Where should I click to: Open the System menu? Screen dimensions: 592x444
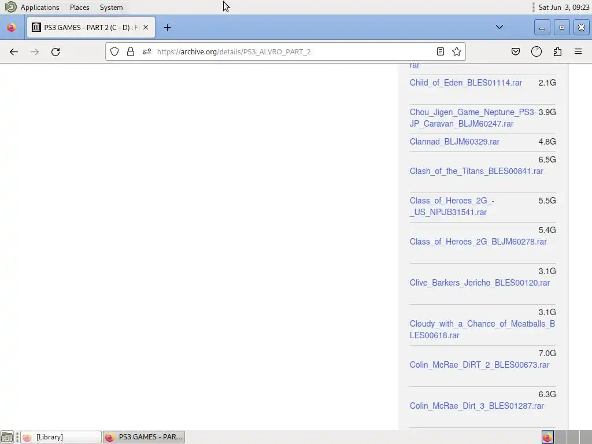point(111,7)
